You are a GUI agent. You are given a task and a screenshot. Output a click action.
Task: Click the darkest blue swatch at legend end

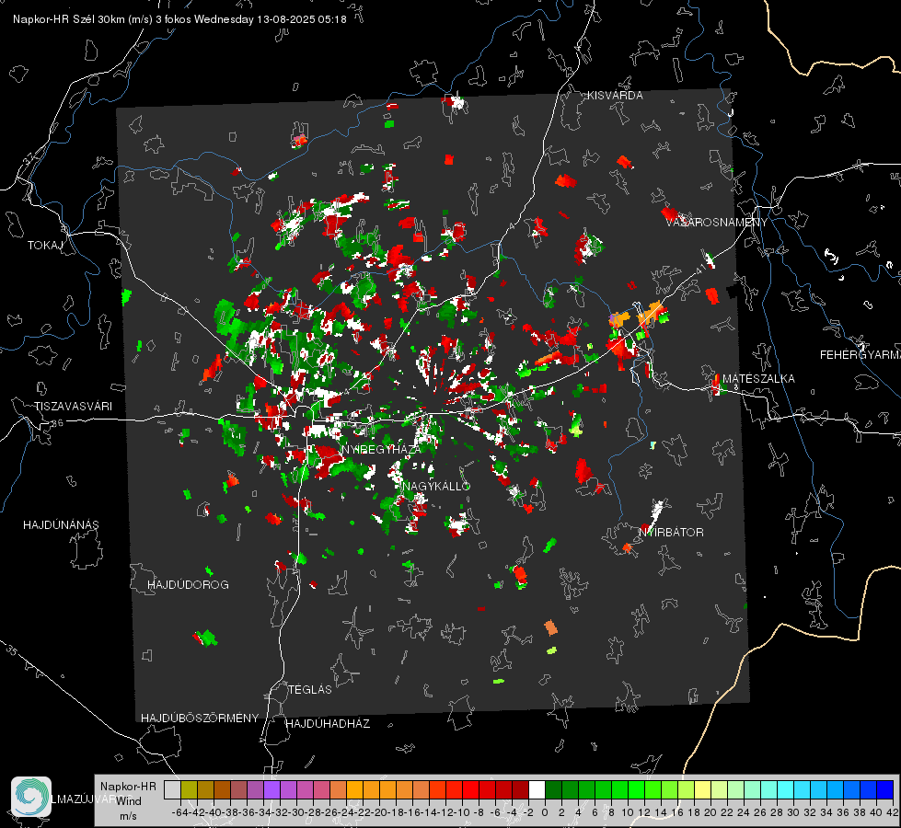(885, 789)
